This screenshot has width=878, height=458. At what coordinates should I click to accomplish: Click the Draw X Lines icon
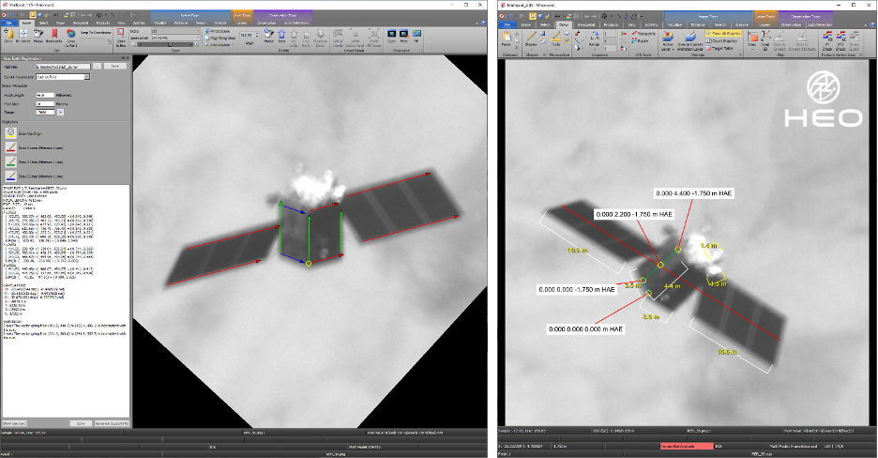coord(10,147)
